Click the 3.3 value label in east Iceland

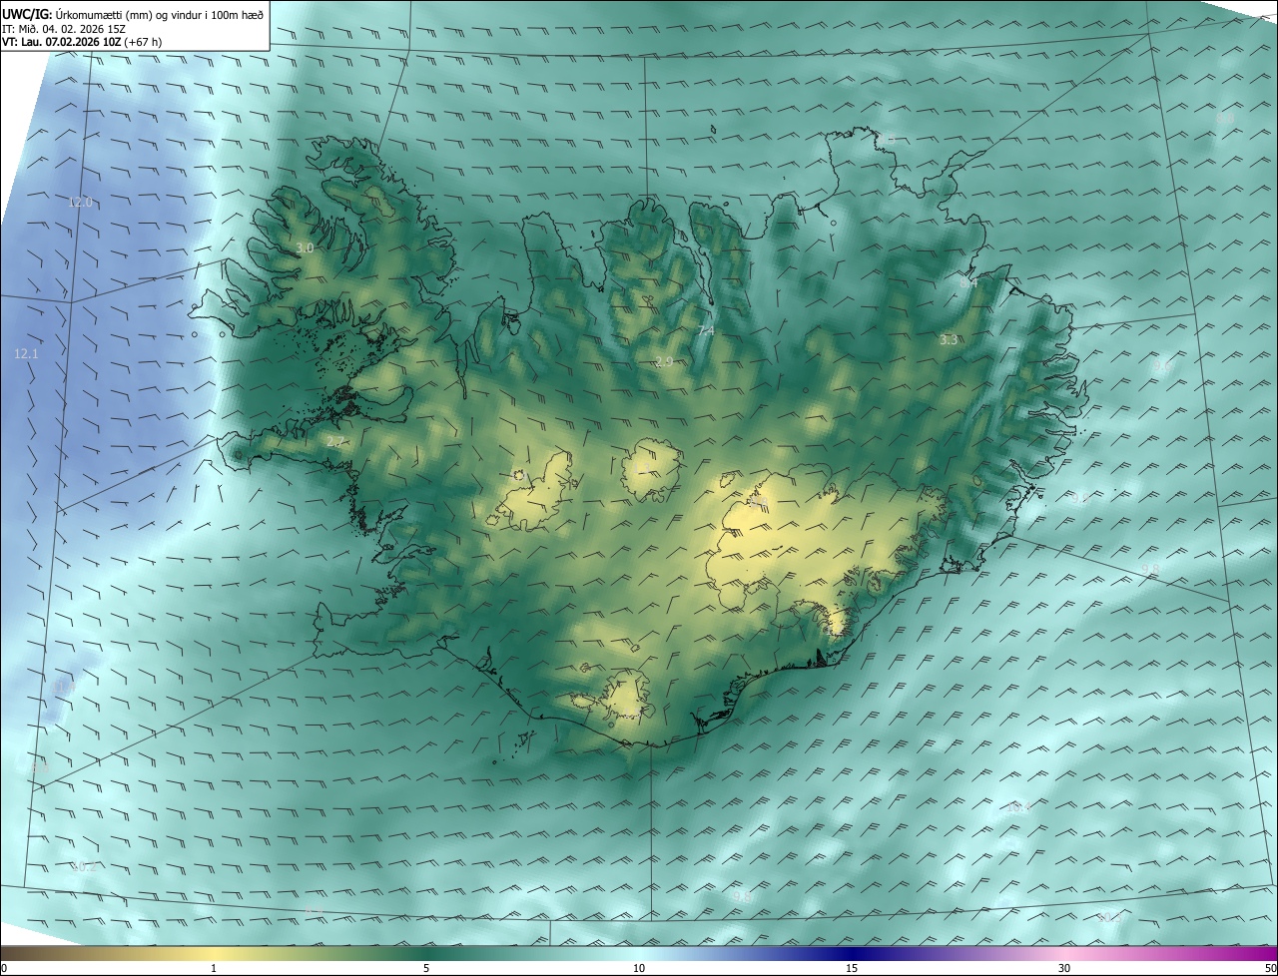(949, 340)
